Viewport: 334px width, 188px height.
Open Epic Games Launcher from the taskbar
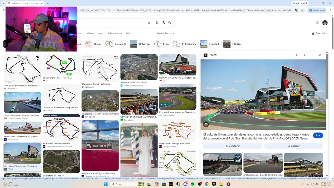[x=214, y=184]
